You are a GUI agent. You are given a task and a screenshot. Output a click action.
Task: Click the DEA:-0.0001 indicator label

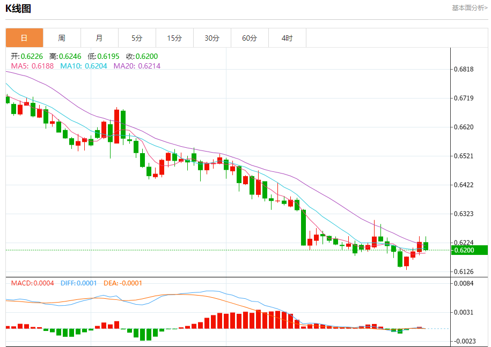[x=123, y=283]
